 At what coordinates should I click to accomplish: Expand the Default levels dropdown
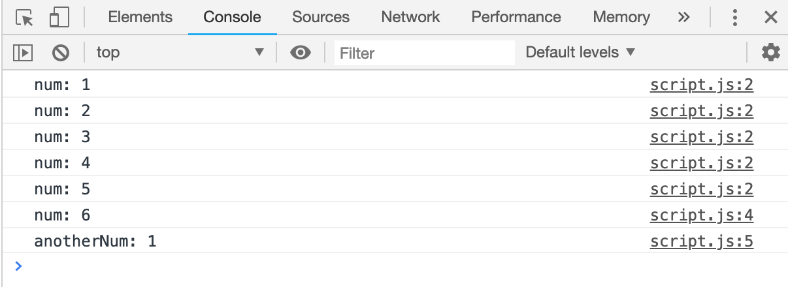pyautogui.click(x=580, y=52)
